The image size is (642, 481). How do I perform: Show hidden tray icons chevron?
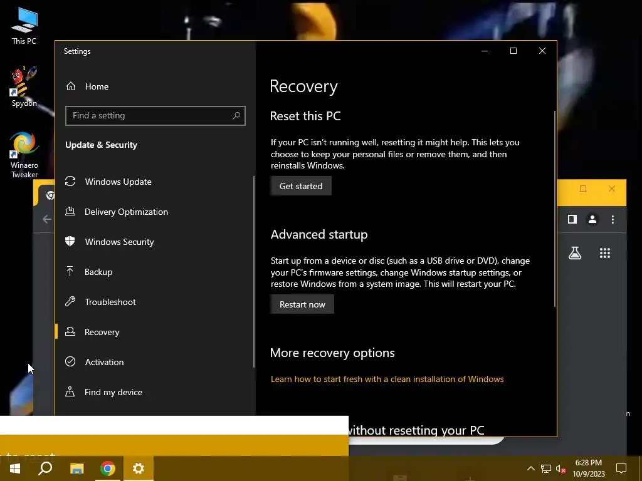pyautogui.click(x=530, y=468)
